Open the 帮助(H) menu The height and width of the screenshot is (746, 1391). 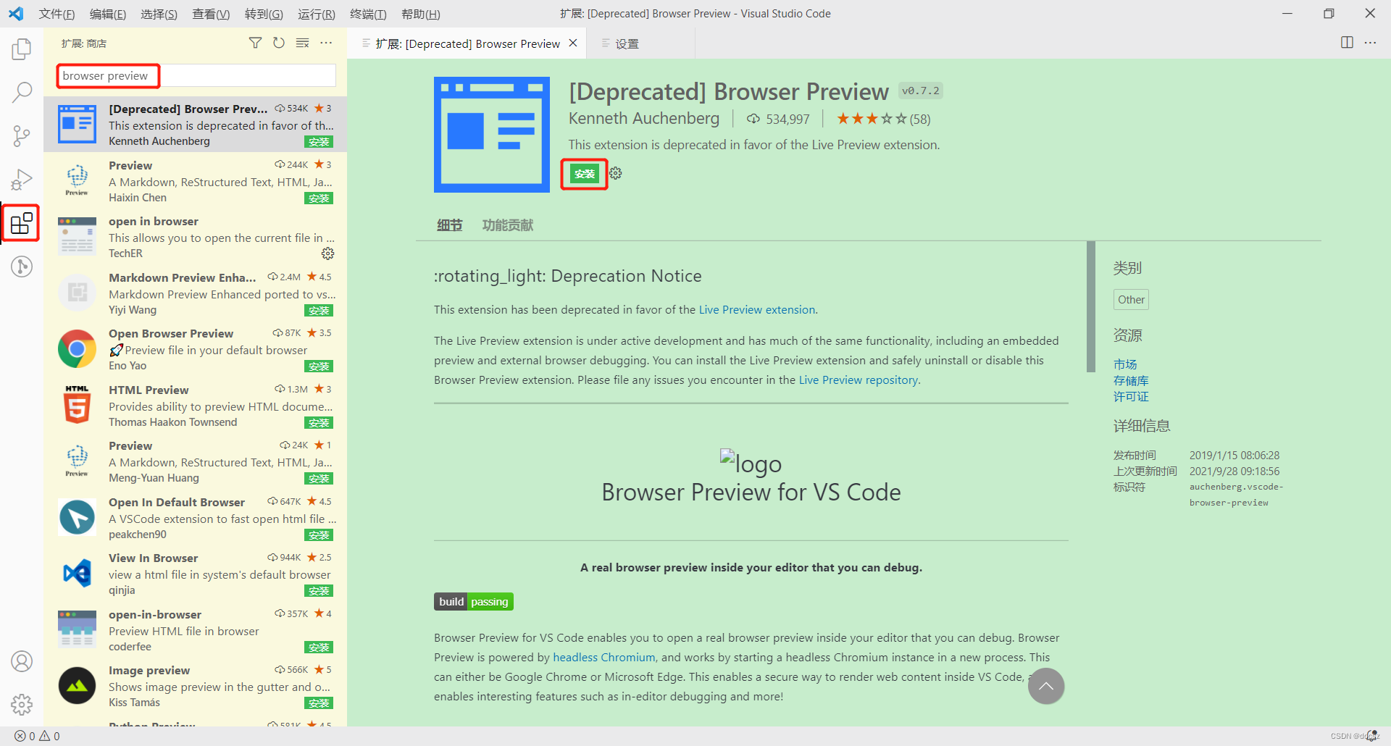pyautogui.click(x=421, y=14)
